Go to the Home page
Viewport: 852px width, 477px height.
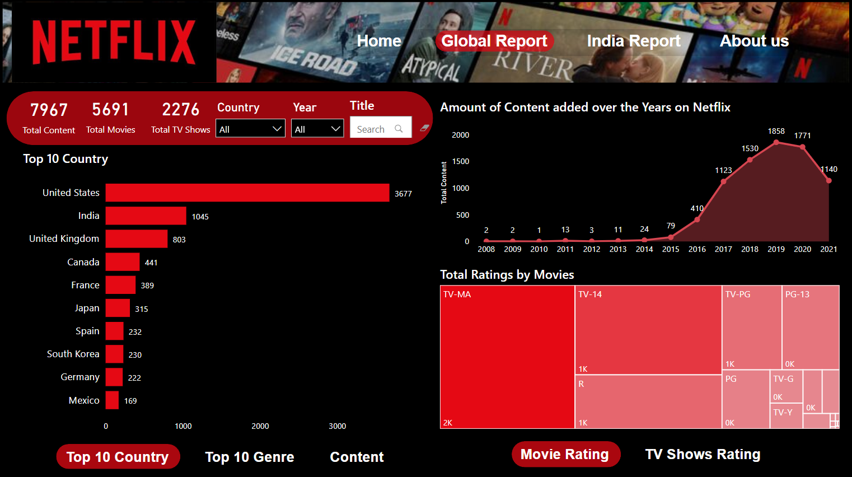[x=379, y=41]
